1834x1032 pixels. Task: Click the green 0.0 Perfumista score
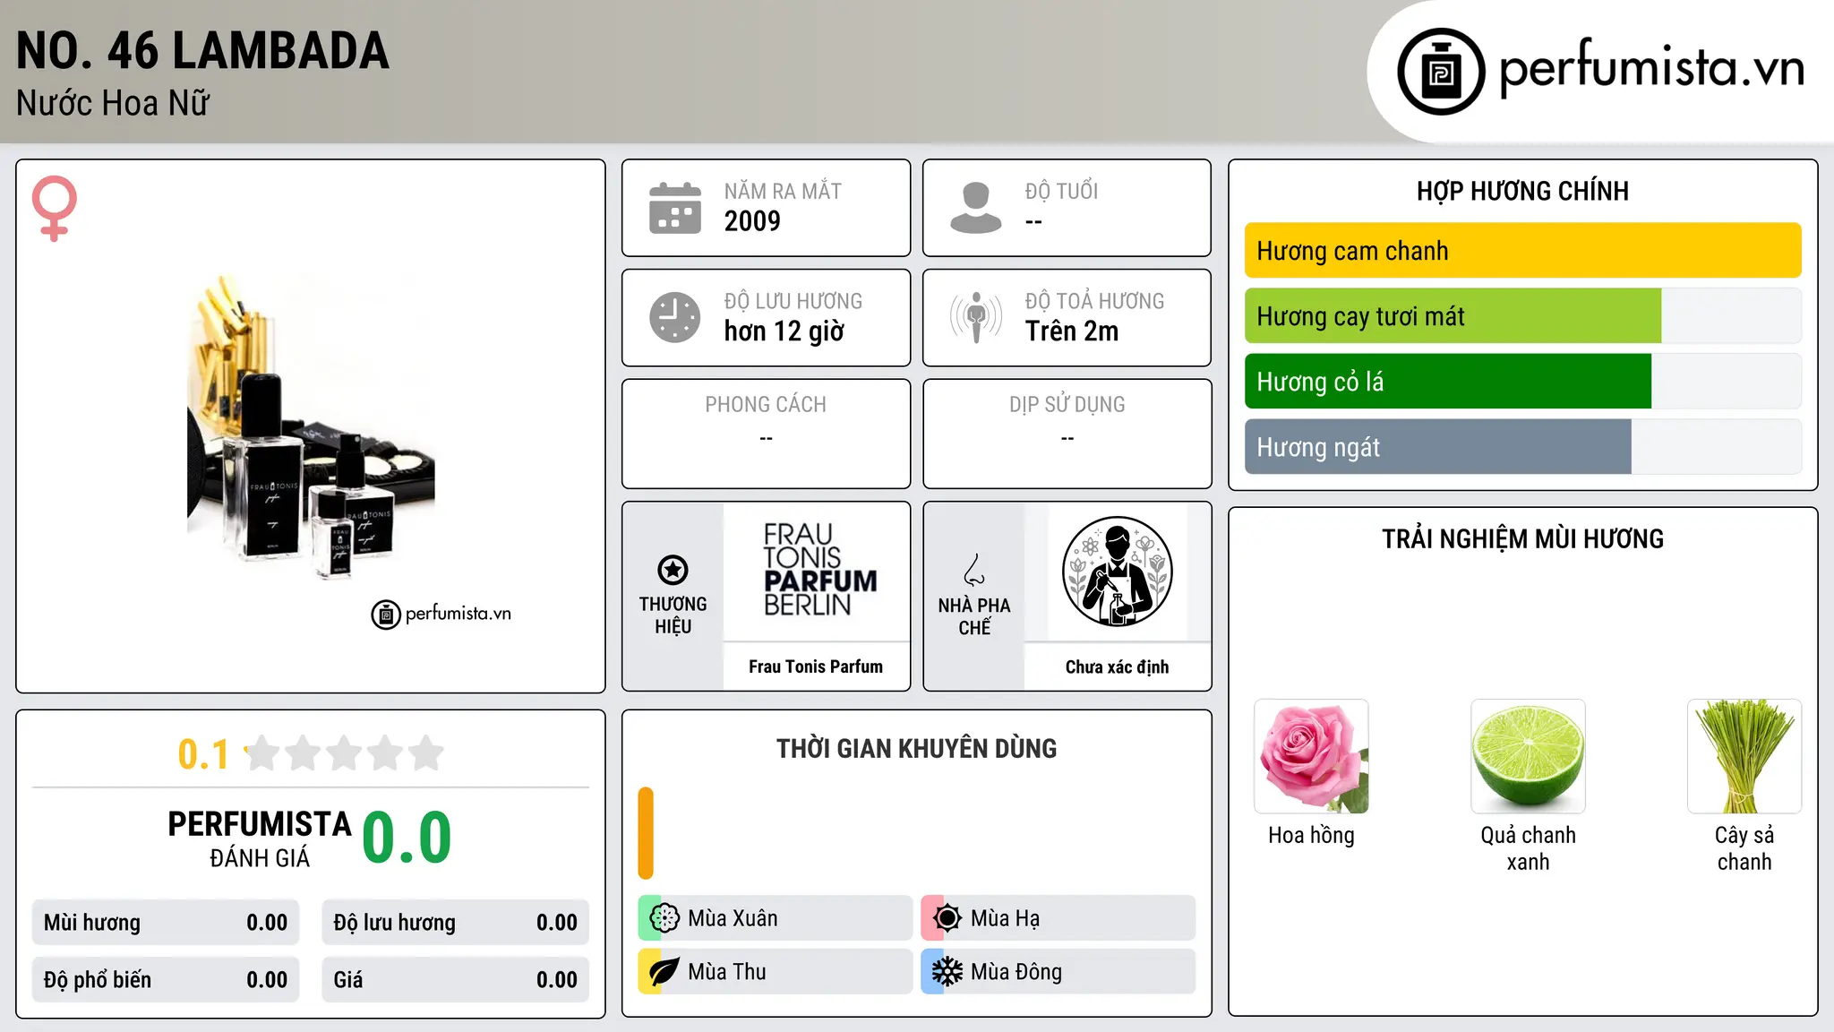click(407, 838)
